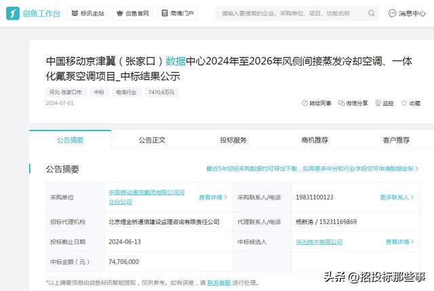The image size is (434, 291).
Task: Click the 电信行业 tag
Action: coord(126,92)
